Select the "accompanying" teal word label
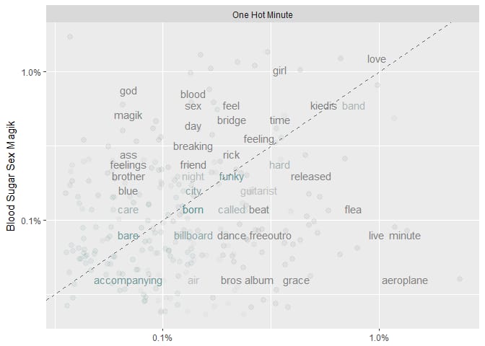 pyautogui.click(x=128, y=281)
